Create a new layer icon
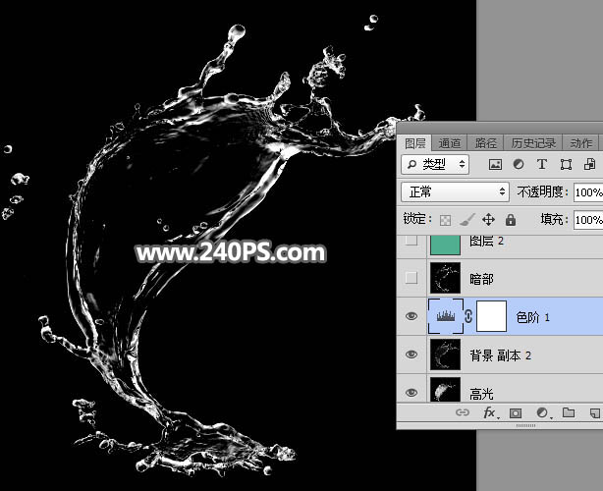This screenshot has height=491, width=603. pyautogui.click(x=595, y=413)
